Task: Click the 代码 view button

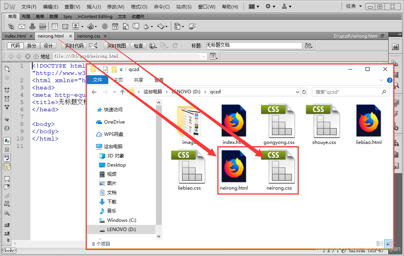Action: (x=15, y=46)
